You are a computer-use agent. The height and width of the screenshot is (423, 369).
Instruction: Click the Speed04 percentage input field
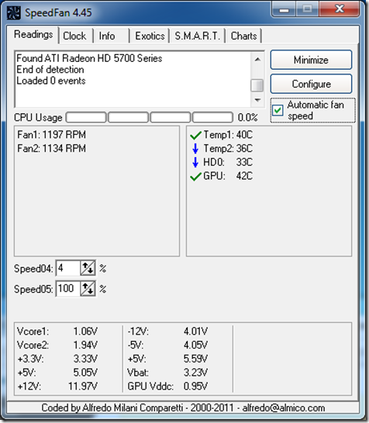click(68, 268)
